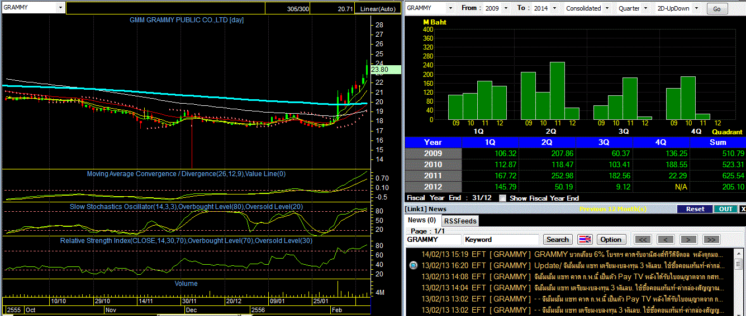Click the Go button

(x=718, y=9)
